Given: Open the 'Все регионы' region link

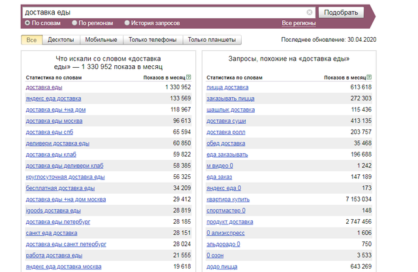Looking at the screenshot, I should click(298, 23).
